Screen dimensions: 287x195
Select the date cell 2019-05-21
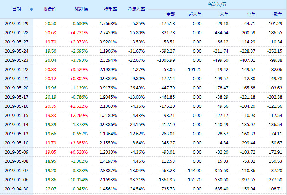point(16,79)
